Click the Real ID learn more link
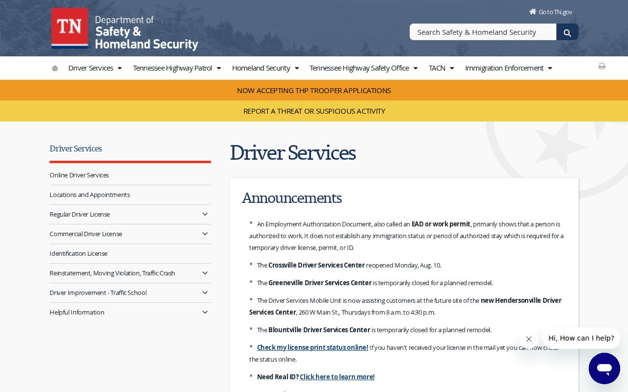 (337, 377)
